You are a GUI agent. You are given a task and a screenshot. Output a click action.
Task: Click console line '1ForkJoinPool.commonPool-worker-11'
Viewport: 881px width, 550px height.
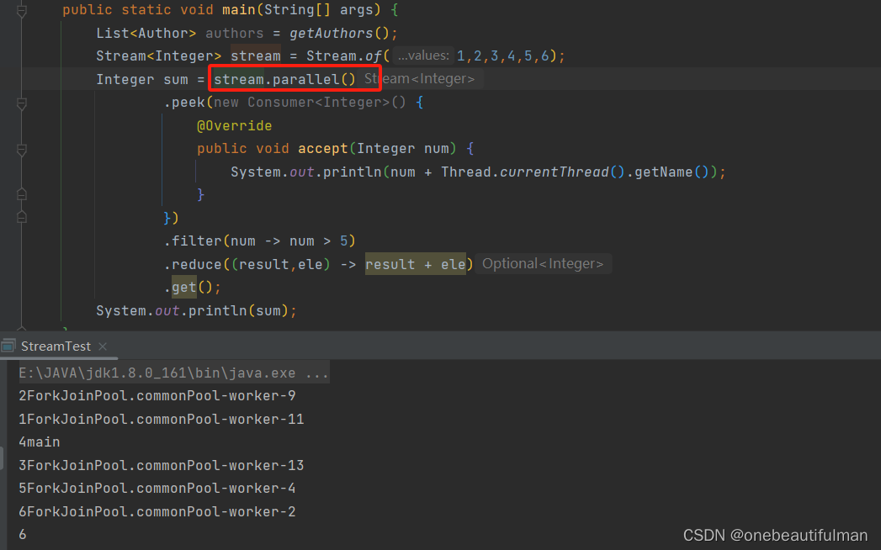coord(162,419)
